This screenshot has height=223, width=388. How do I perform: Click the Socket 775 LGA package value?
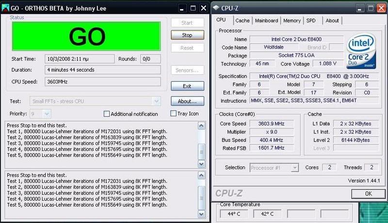tap(296, 55)
